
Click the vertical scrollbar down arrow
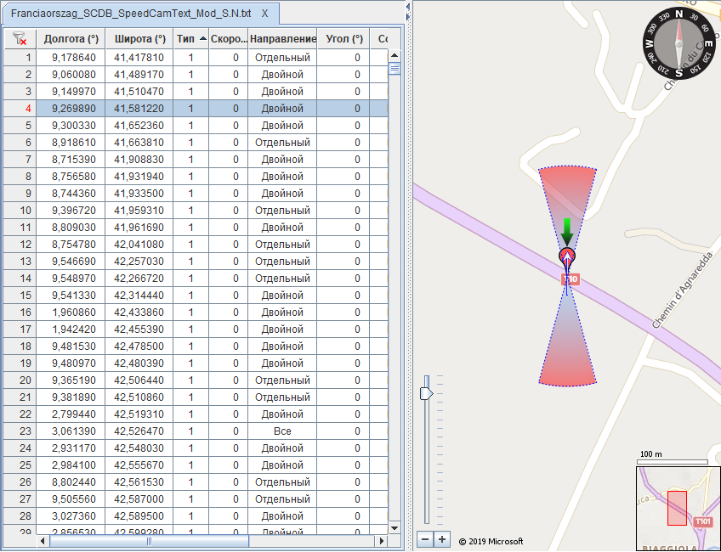point(395,527)
